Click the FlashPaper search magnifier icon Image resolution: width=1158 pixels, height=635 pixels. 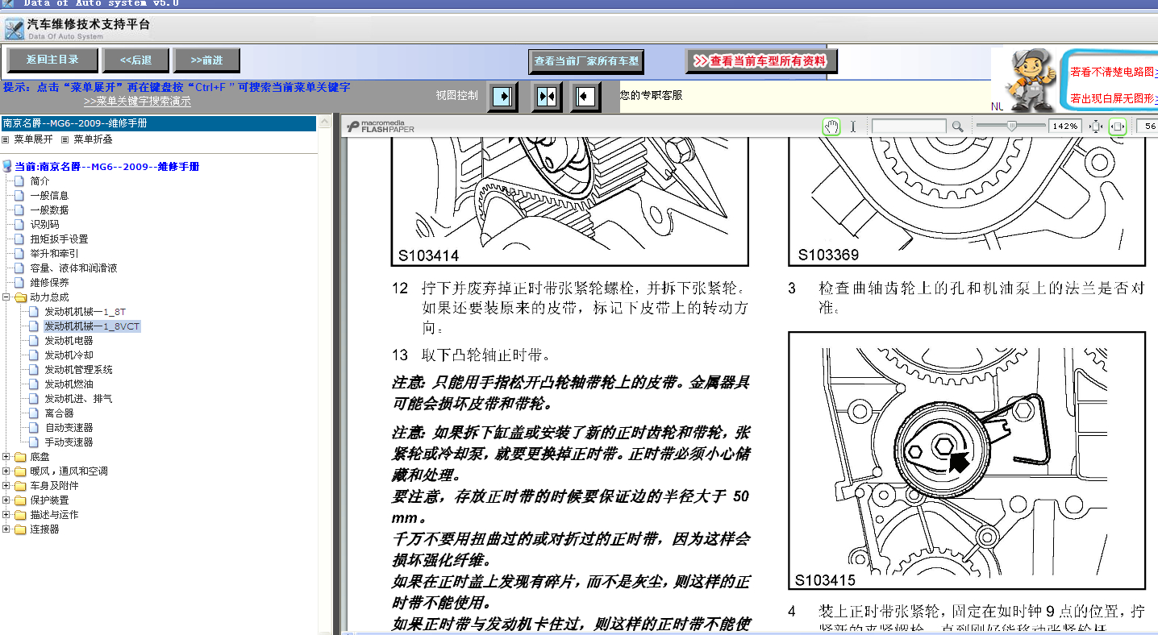pos(957,127)
